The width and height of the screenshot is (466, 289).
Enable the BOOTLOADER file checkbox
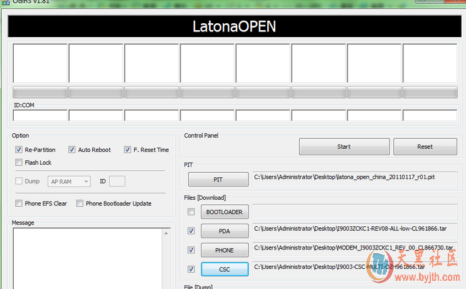pos(191,212)
